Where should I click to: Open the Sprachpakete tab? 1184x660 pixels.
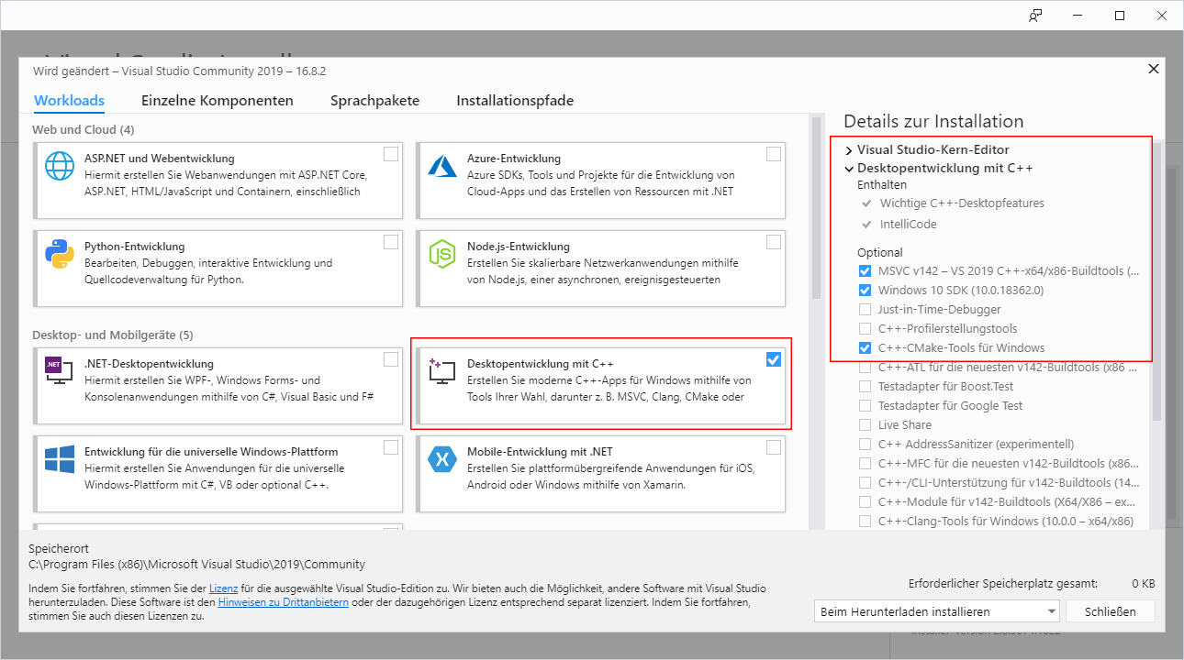pos(374,101)
